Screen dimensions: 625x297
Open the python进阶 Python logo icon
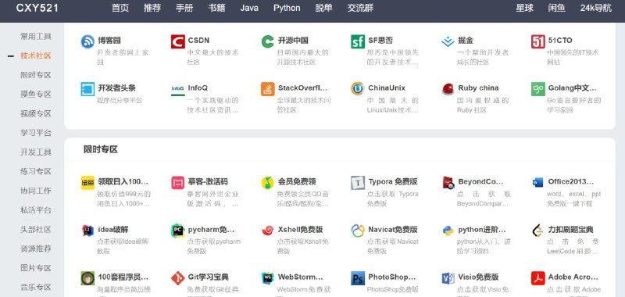[448, 231]
